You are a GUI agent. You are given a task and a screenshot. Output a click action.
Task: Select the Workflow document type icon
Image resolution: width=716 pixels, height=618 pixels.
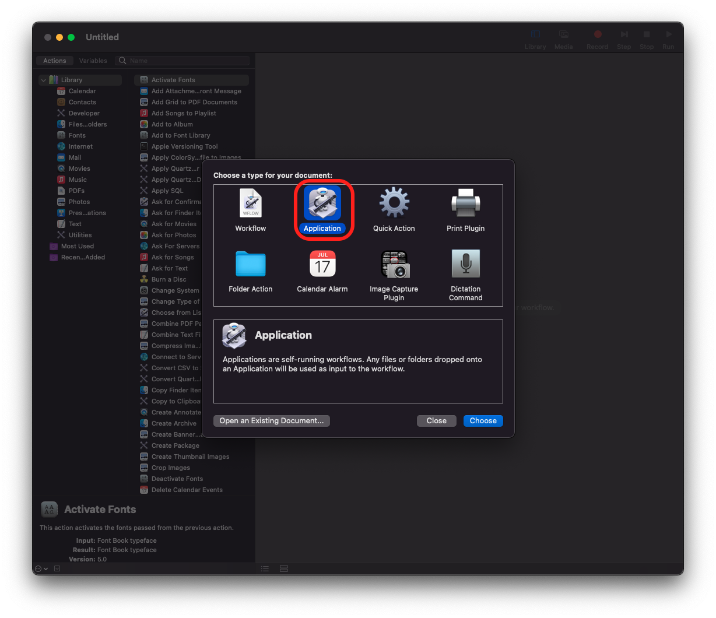coord(251,203)
